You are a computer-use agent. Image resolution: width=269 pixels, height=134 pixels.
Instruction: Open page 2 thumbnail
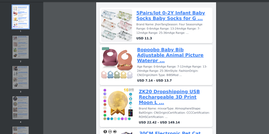pyautogui.click(x=20, y=47)
